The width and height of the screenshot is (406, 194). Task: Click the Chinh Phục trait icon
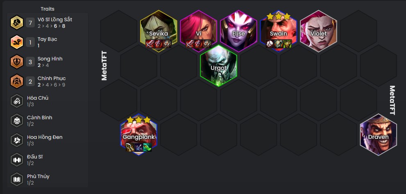(x=17, y=81)
